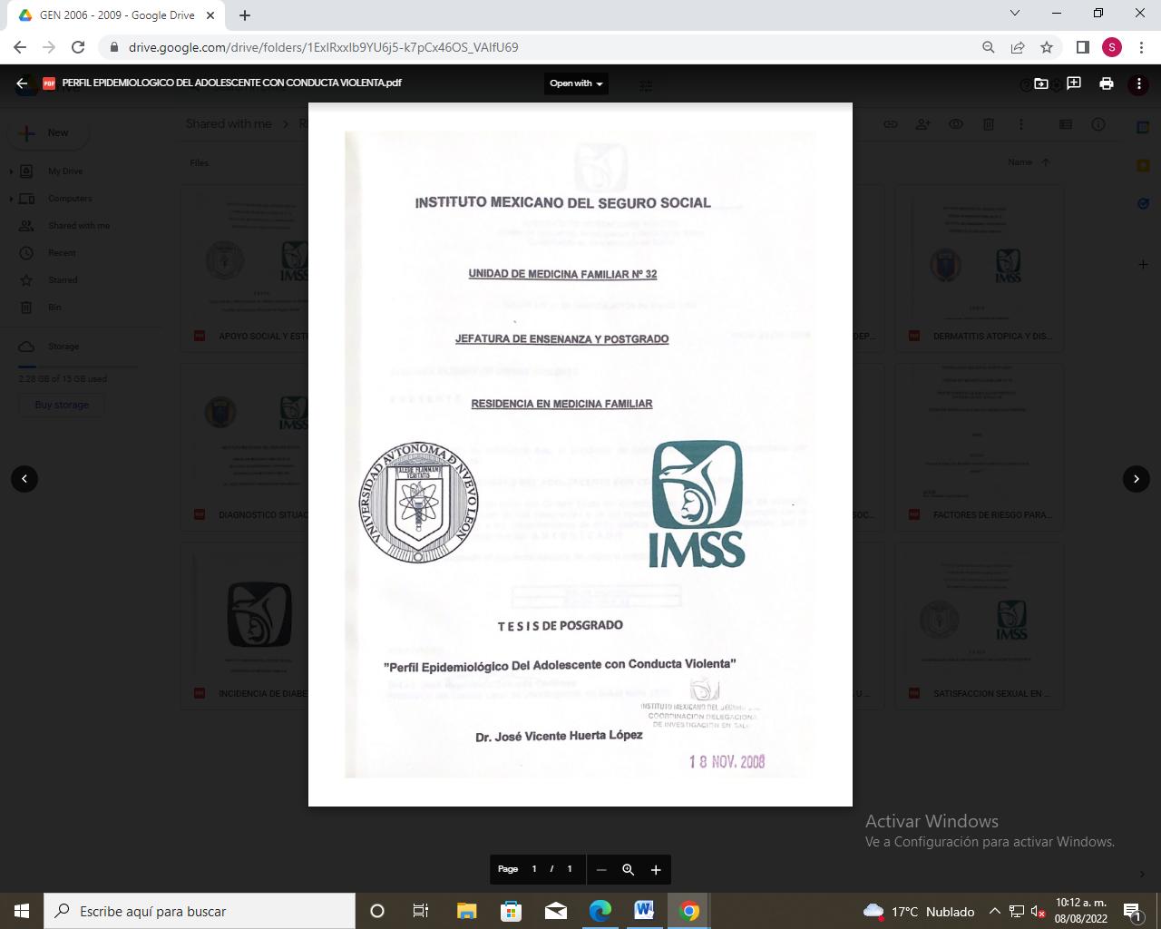
Task: Open the Windows Start menu
Action: pyautogui.click(x=22, y=911)
